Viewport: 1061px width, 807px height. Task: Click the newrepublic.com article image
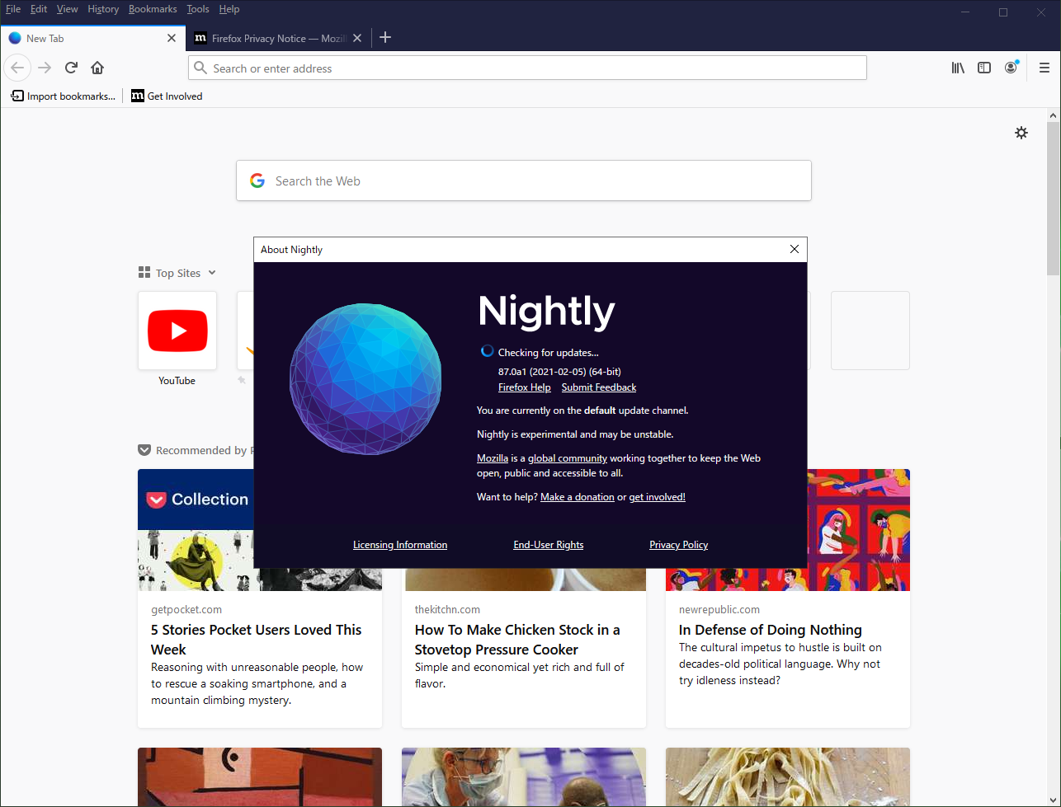[x=858, y=529]
